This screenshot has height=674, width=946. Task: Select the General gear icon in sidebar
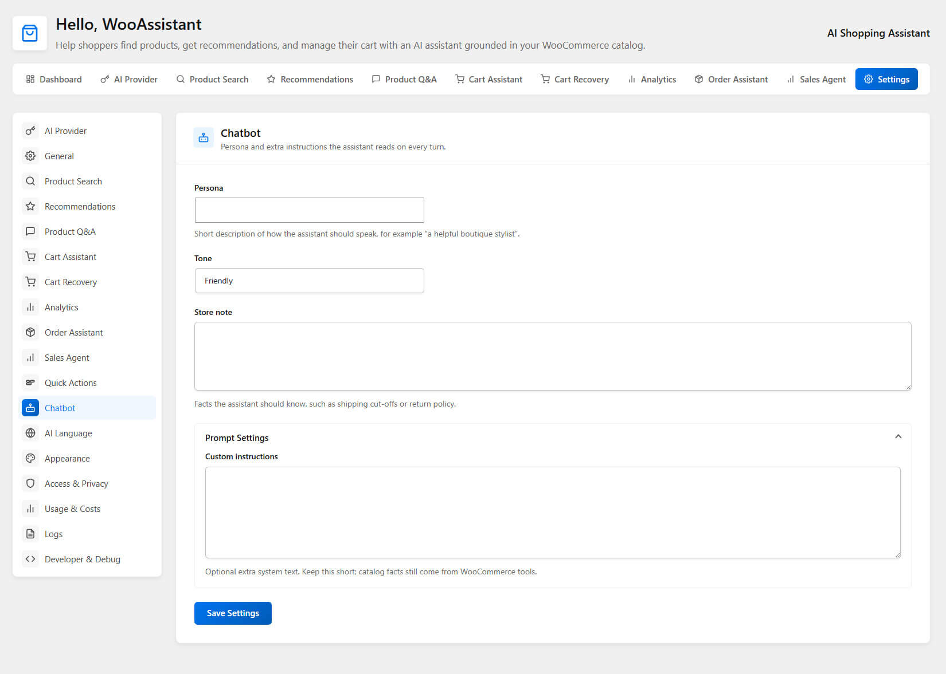(x=30, y=156)
